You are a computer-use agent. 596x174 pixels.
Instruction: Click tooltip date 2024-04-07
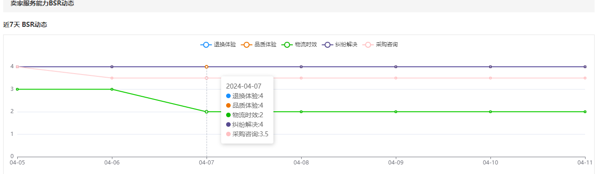244,86
